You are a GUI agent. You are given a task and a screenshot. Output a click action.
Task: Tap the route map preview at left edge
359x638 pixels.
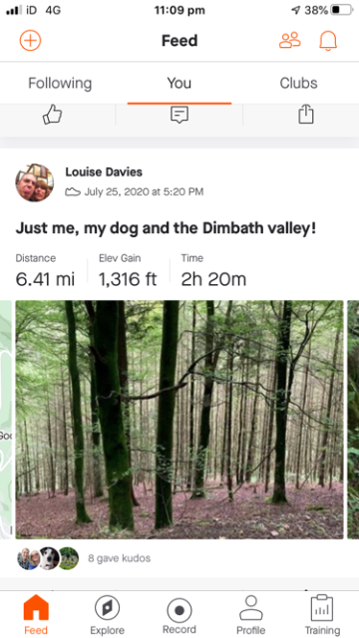[6, 420]
